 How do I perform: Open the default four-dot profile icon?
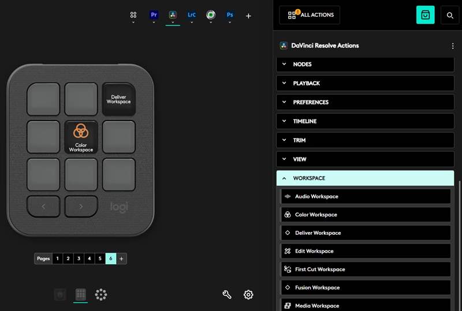pos(133,15)
